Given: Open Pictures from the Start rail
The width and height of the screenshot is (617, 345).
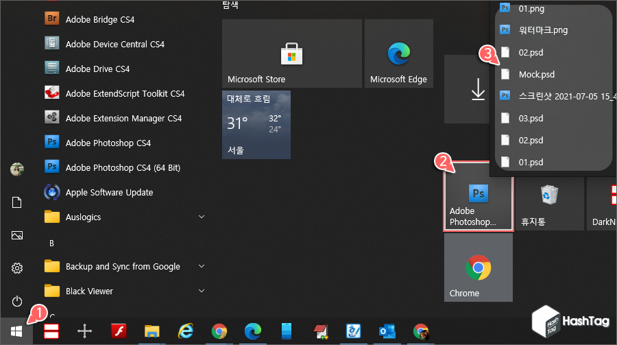Looking at the screenshot, I should (x=17, y=235).
